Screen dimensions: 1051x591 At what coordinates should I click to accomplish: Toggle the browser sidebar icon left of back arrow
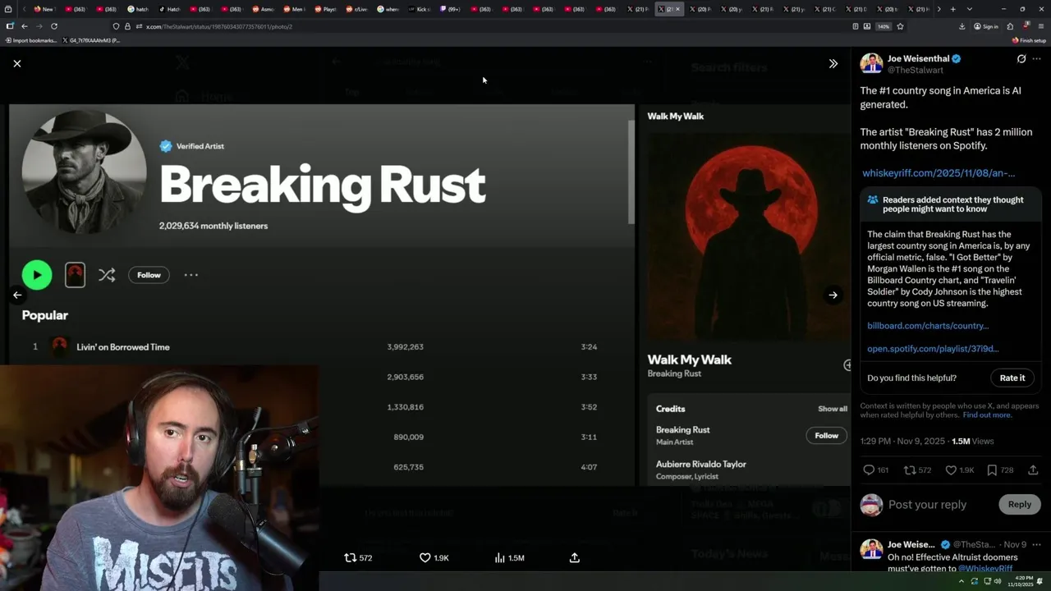pos(9,26)
